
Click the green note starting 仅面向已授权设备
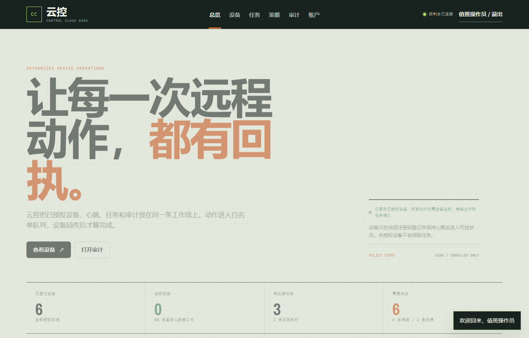click(425, 212)
